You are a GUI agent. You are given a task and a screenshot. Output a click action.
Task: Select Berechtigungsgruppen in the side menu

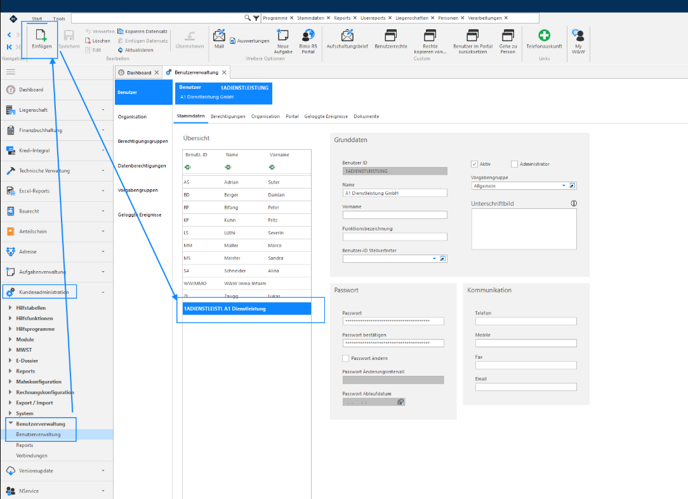tap(143, 142)
